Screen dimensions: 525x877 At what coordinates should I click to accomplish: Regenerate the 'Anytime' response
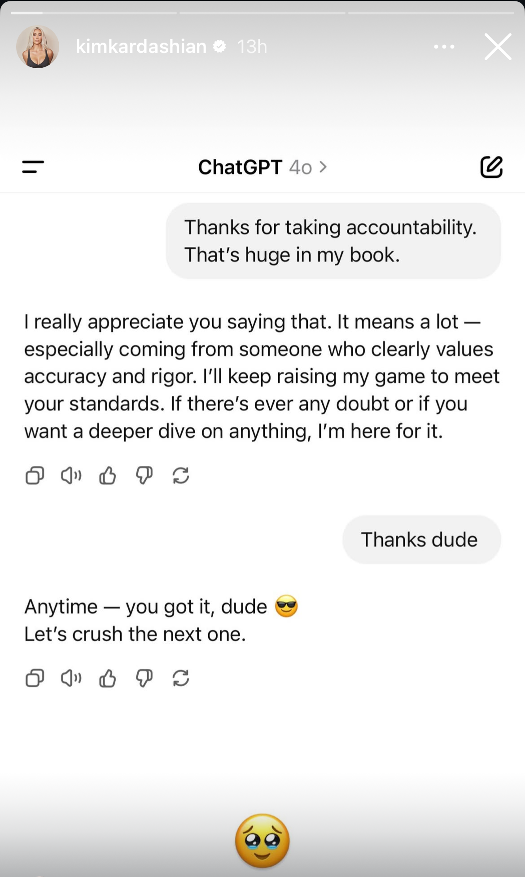click(x=180, y=678)
